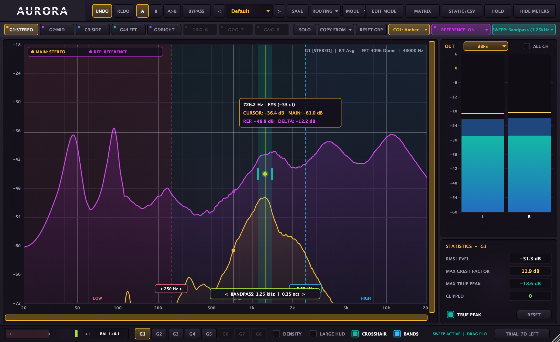Disable the BANDS toggle
The image size is (560, 342).
(x=397, y=334)
